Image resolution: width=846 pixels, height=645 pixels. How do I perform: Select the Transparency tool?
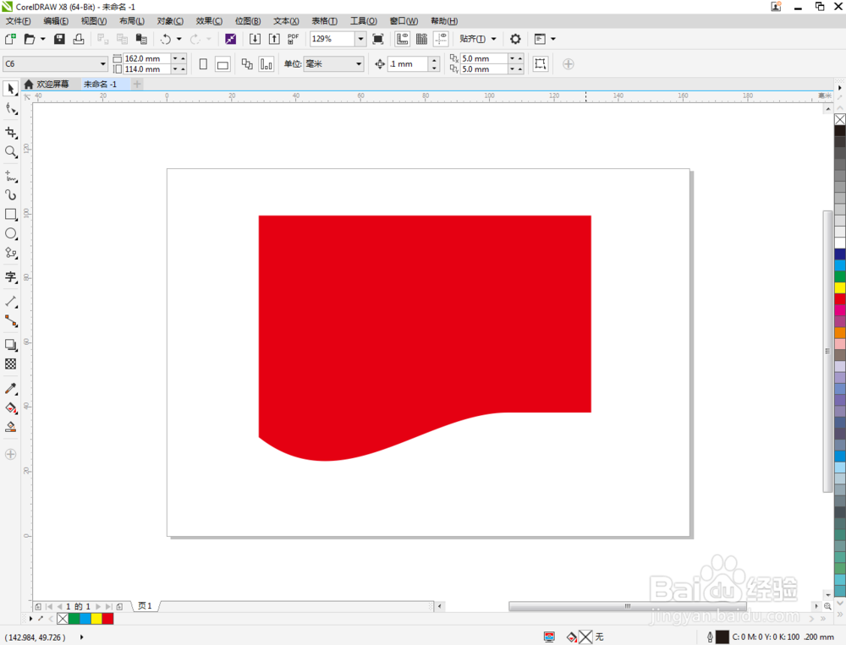(11, 364)
